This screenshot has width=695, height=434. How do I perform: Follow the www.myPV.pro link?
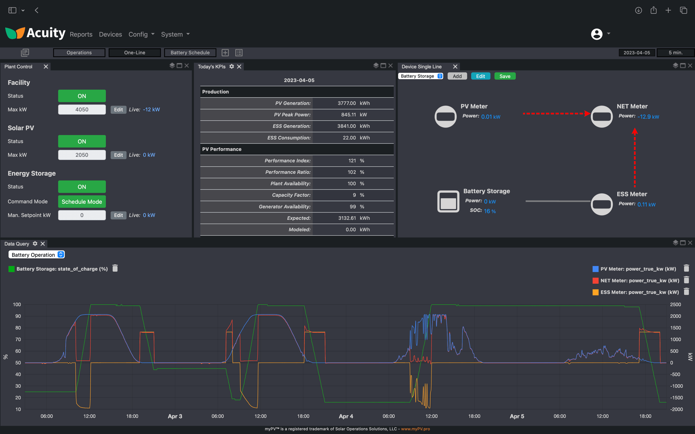(415, 429)
